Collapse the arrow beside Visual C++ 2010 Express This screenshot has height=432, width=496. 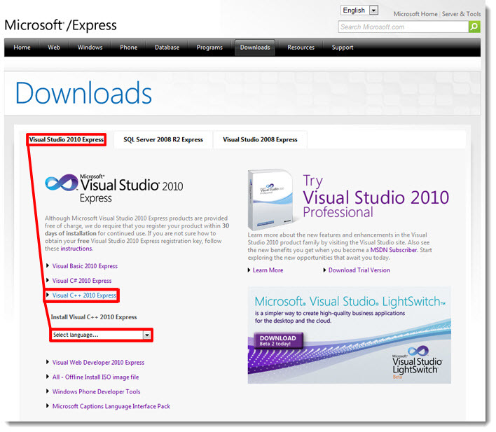point(48,295)
